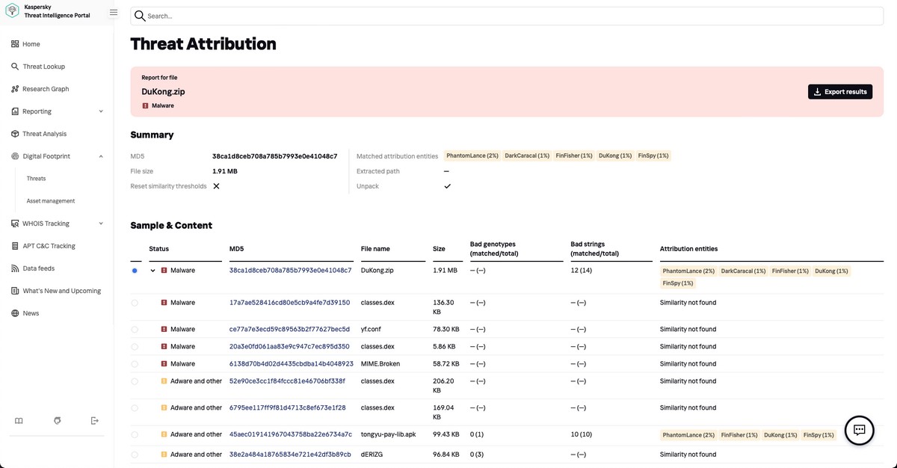This screenshot has height=468, width=897.
Task: Open Threats under Digital Footprint
Action: (x=36, y=179)
